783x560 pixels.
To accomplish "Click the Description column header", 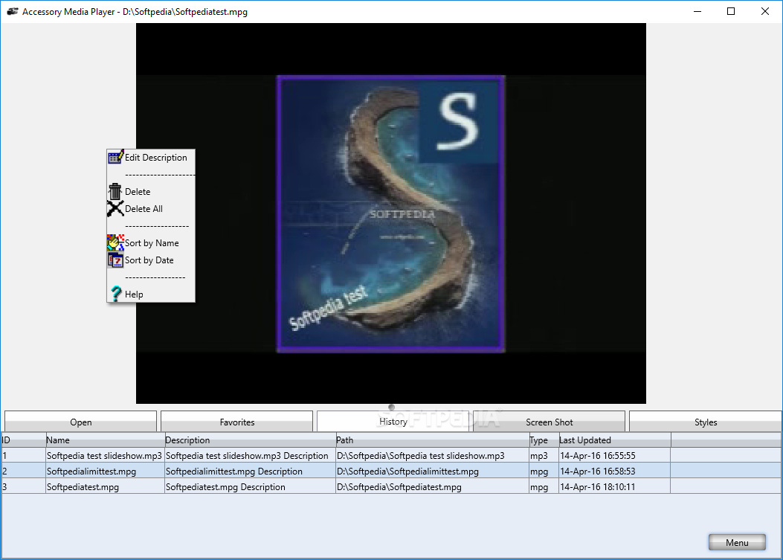I will click(x=250, y=440).
